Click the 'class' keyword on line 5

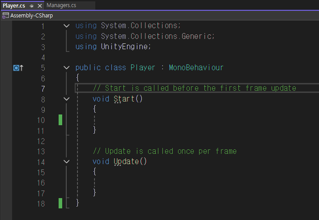[115, 68]
